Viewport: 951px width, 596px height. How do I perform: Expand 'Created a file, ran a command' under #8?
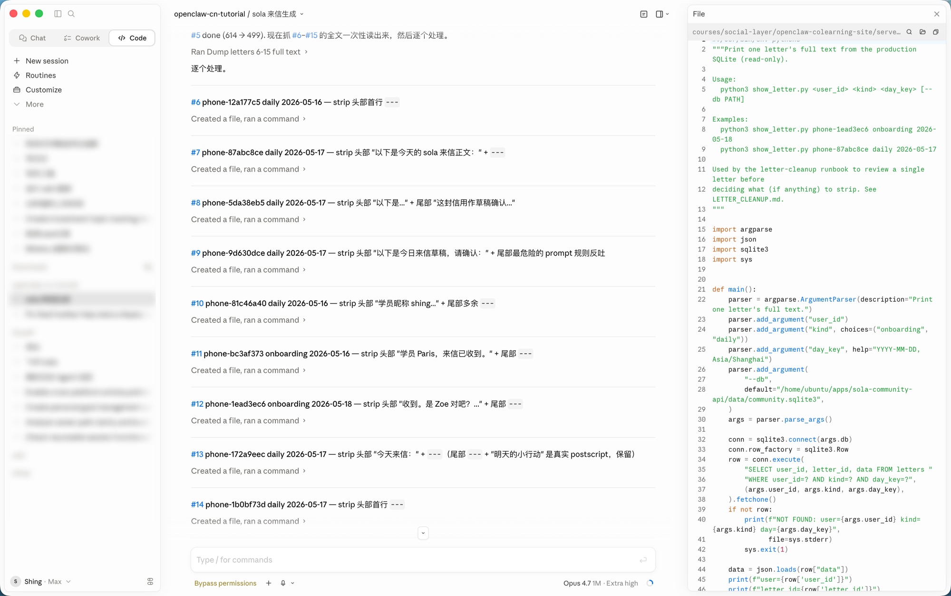click(x=248, y=220)
